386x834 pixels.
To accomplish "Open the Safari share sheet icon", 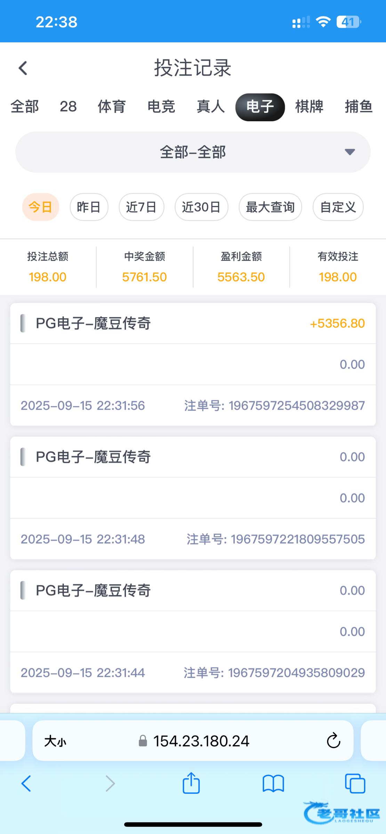I will pyautogui.click(x=191, y=784).
